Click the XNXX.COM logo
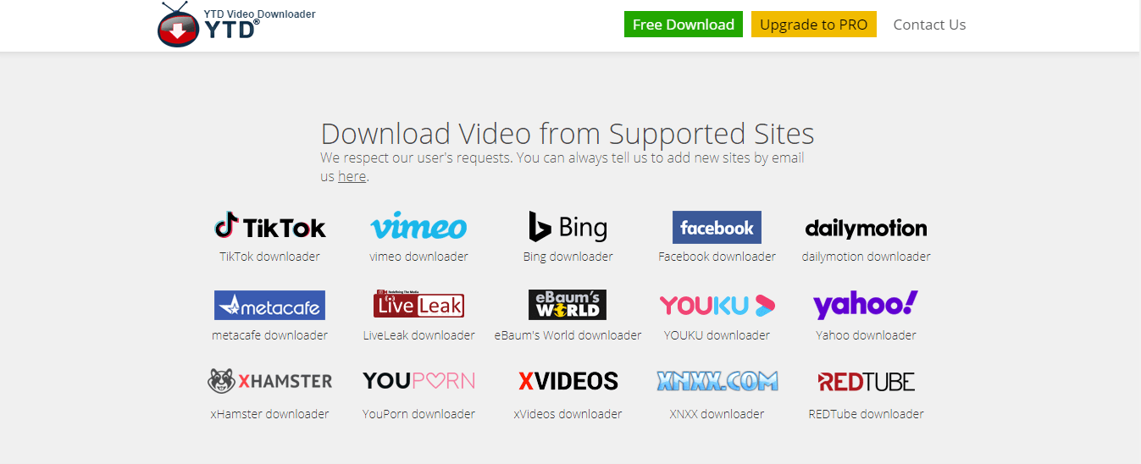 pyautogui.click(x=717, y=381)
